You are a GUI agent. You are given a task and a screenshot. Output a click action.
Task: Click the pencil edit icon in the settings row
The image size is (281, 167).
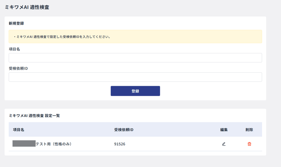click(224, 144)
